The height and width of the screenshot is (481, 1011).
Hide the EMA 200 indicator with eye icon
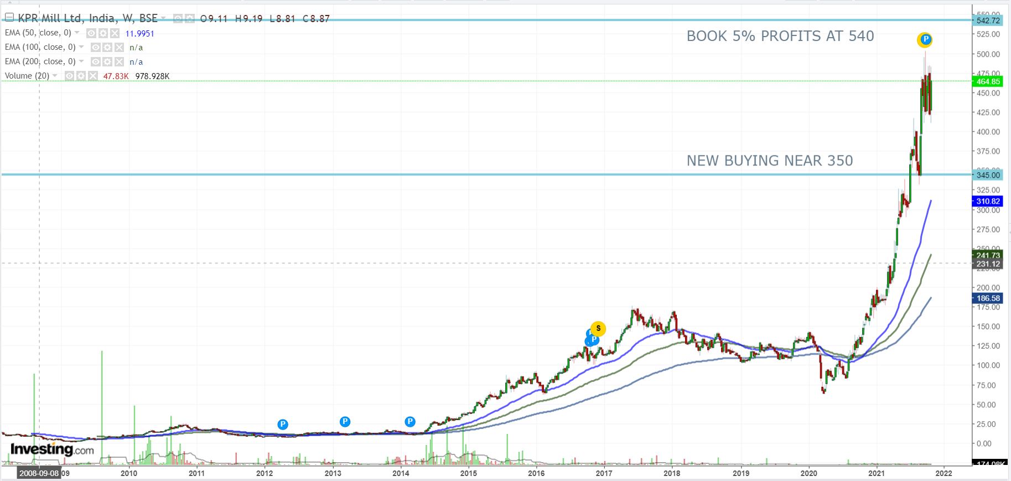tap(96, 62)
